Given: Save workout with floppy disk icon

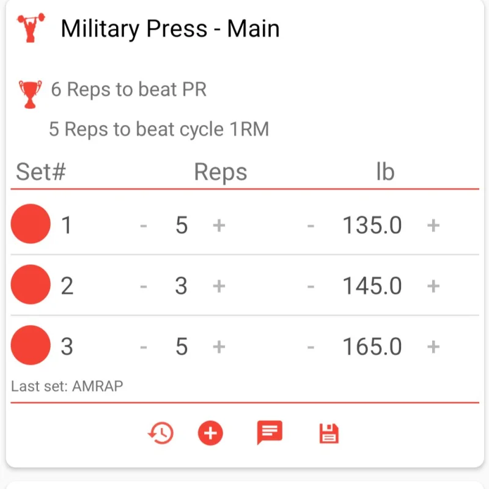Looking at the screenshot, I should [x=329, y=433].
